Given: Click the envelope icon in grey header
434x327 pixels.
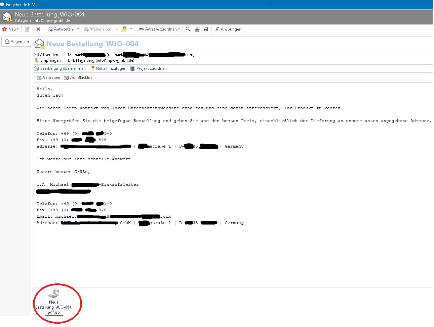Looking at the screenshot, I should [x=7, y=16].
